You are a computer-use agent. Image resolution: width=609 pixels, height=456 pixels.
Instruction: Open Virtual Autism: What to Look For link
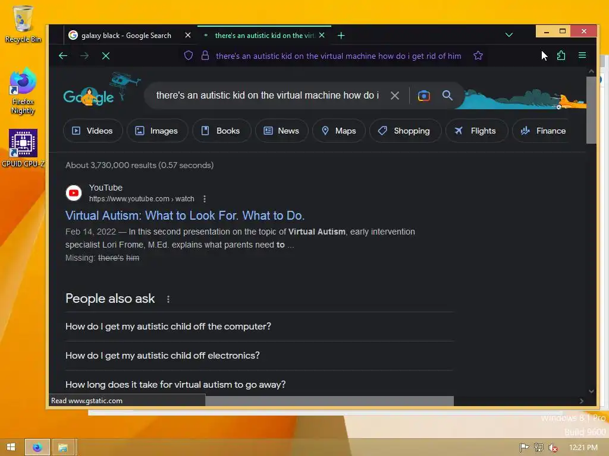[x=185, y=216]
